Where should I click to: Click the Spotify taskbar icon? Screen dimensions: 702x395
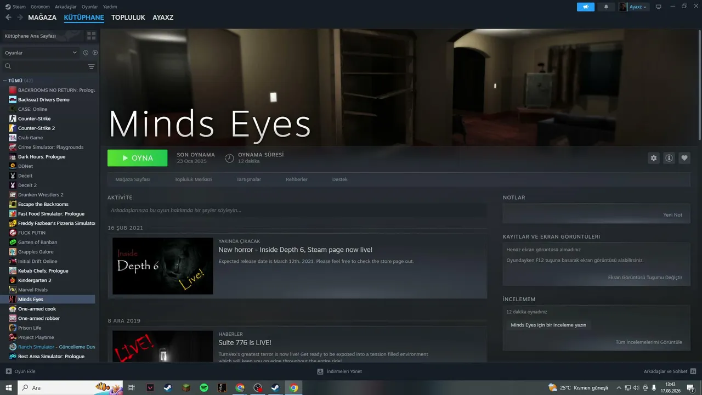tap(204, 388)
